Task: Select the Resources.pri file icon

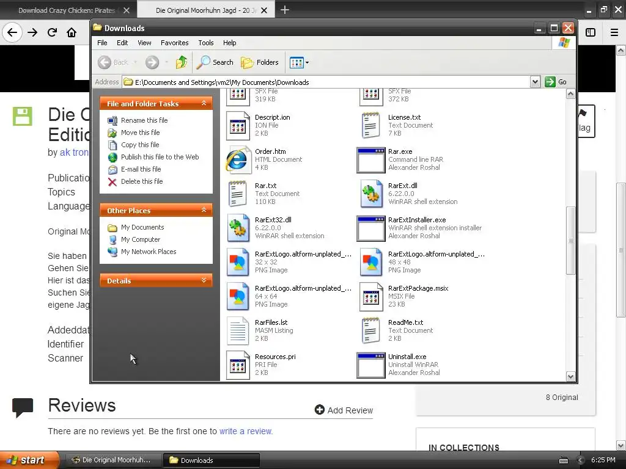Action: (x=238, y=365)
